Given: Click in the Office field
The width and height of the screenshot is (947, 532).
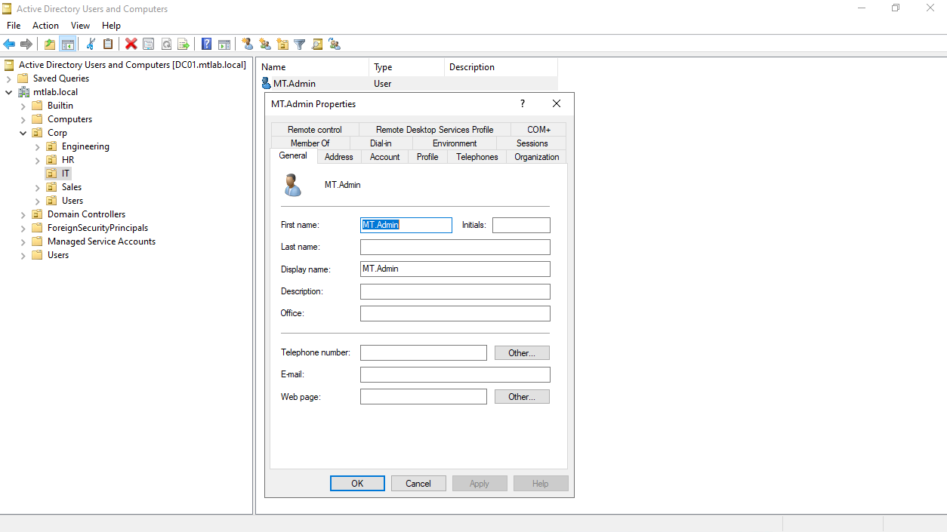Looking at the screenshot, I should 455,313.
